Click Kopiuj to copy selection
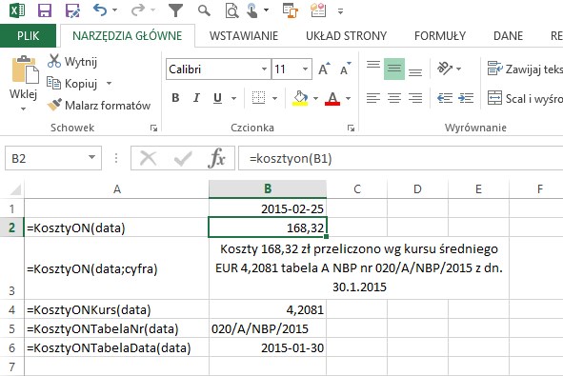This screenshot has height=376, width=563. 72,84
